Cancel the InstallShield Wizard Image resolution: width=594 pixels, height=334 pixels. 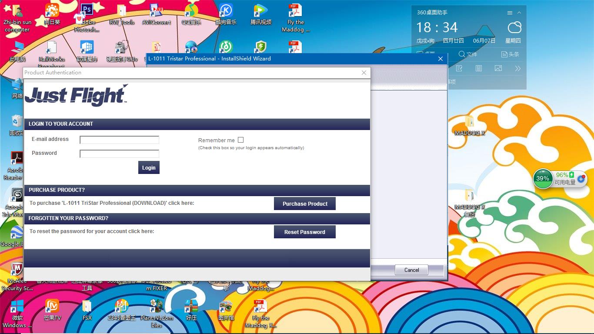(411, 270)
